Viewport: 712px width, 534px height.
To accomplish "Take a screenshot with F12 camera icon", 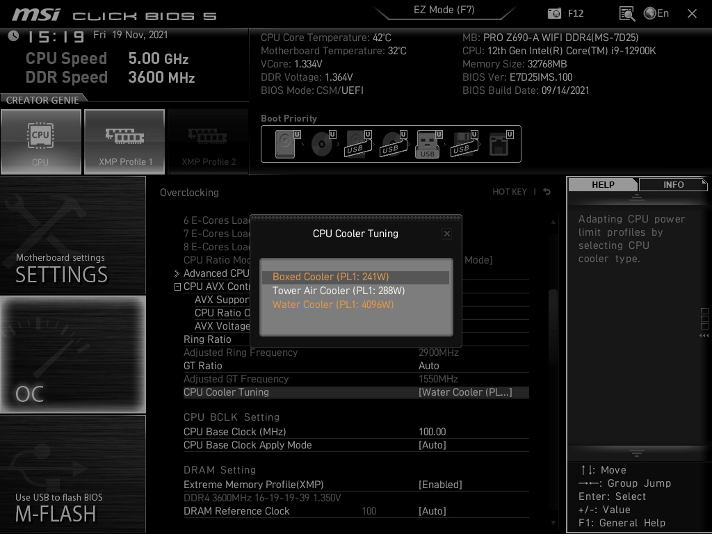I will 554,13.
